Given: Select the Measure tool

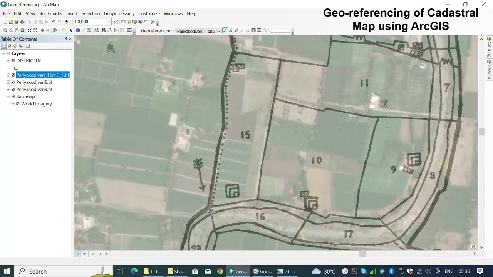Looking at the screenshot, I should point(96,30).
